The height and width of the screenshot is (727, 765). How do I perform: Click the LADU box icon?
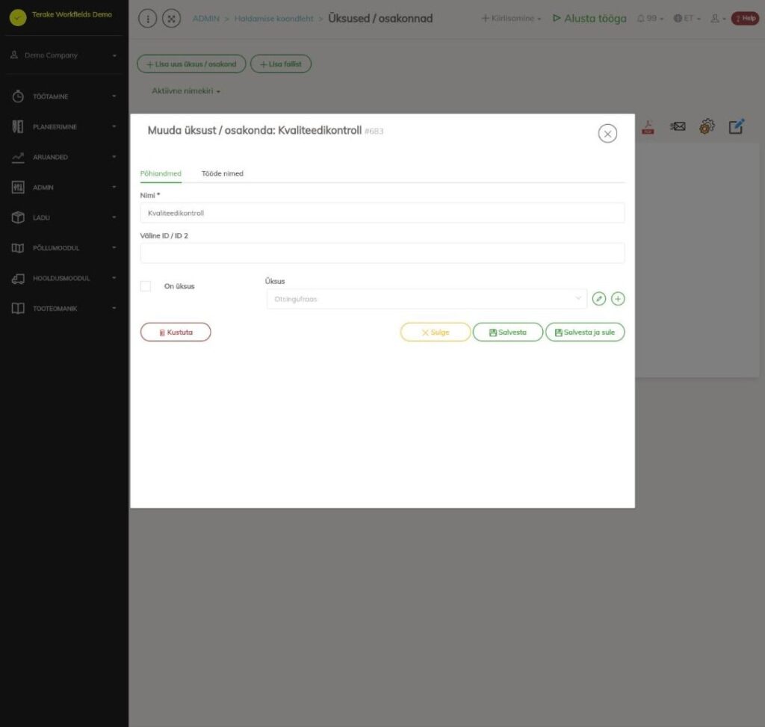[18, 217]
